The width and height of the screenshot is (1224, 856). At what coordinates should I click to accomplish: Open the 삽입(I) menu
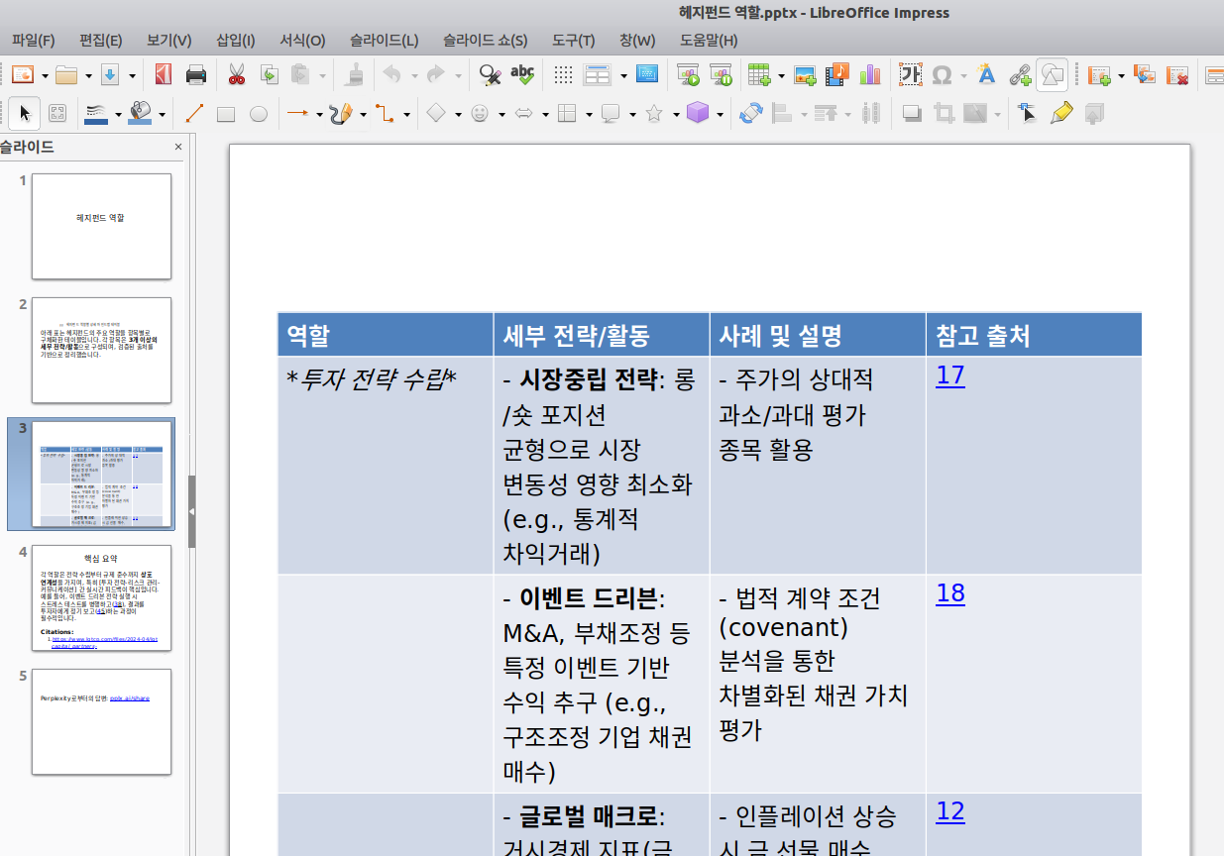point(235,41)
